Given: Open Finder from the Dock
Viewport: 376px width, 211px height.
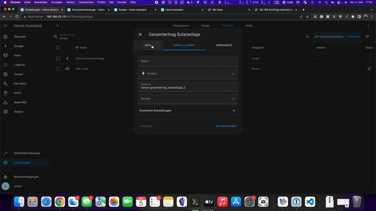Looking at the screenshot, I should tap(19, 202).
